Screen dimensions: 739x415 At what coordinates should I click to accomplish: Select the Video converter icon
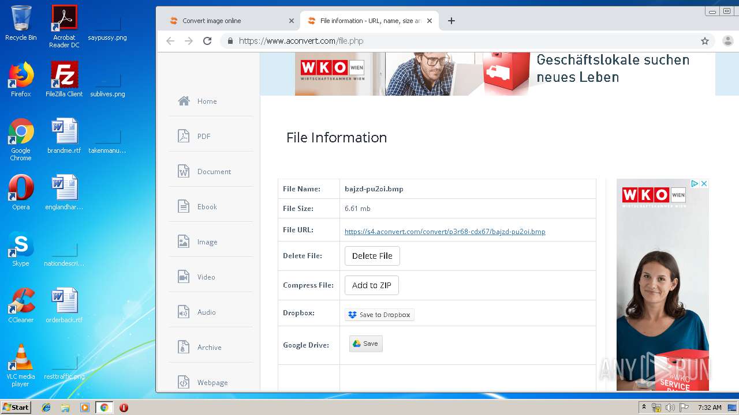(184, 277)
